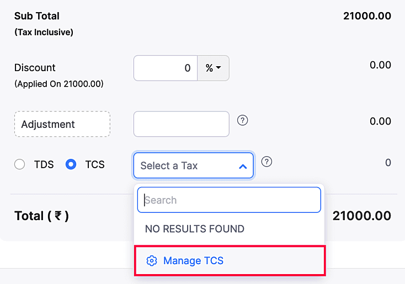Image resolution: width=405 pixels, height=284 pixels.
Task: Click the final Total amount 21000.00
Action: [361, 216]
